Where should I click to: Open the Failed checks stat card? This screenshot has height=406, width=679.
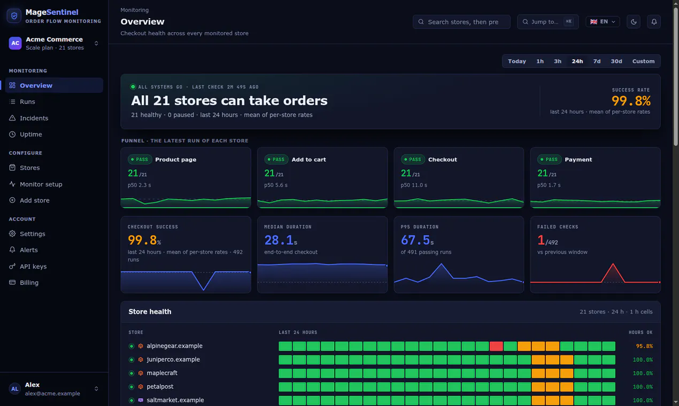pos(595,255)
